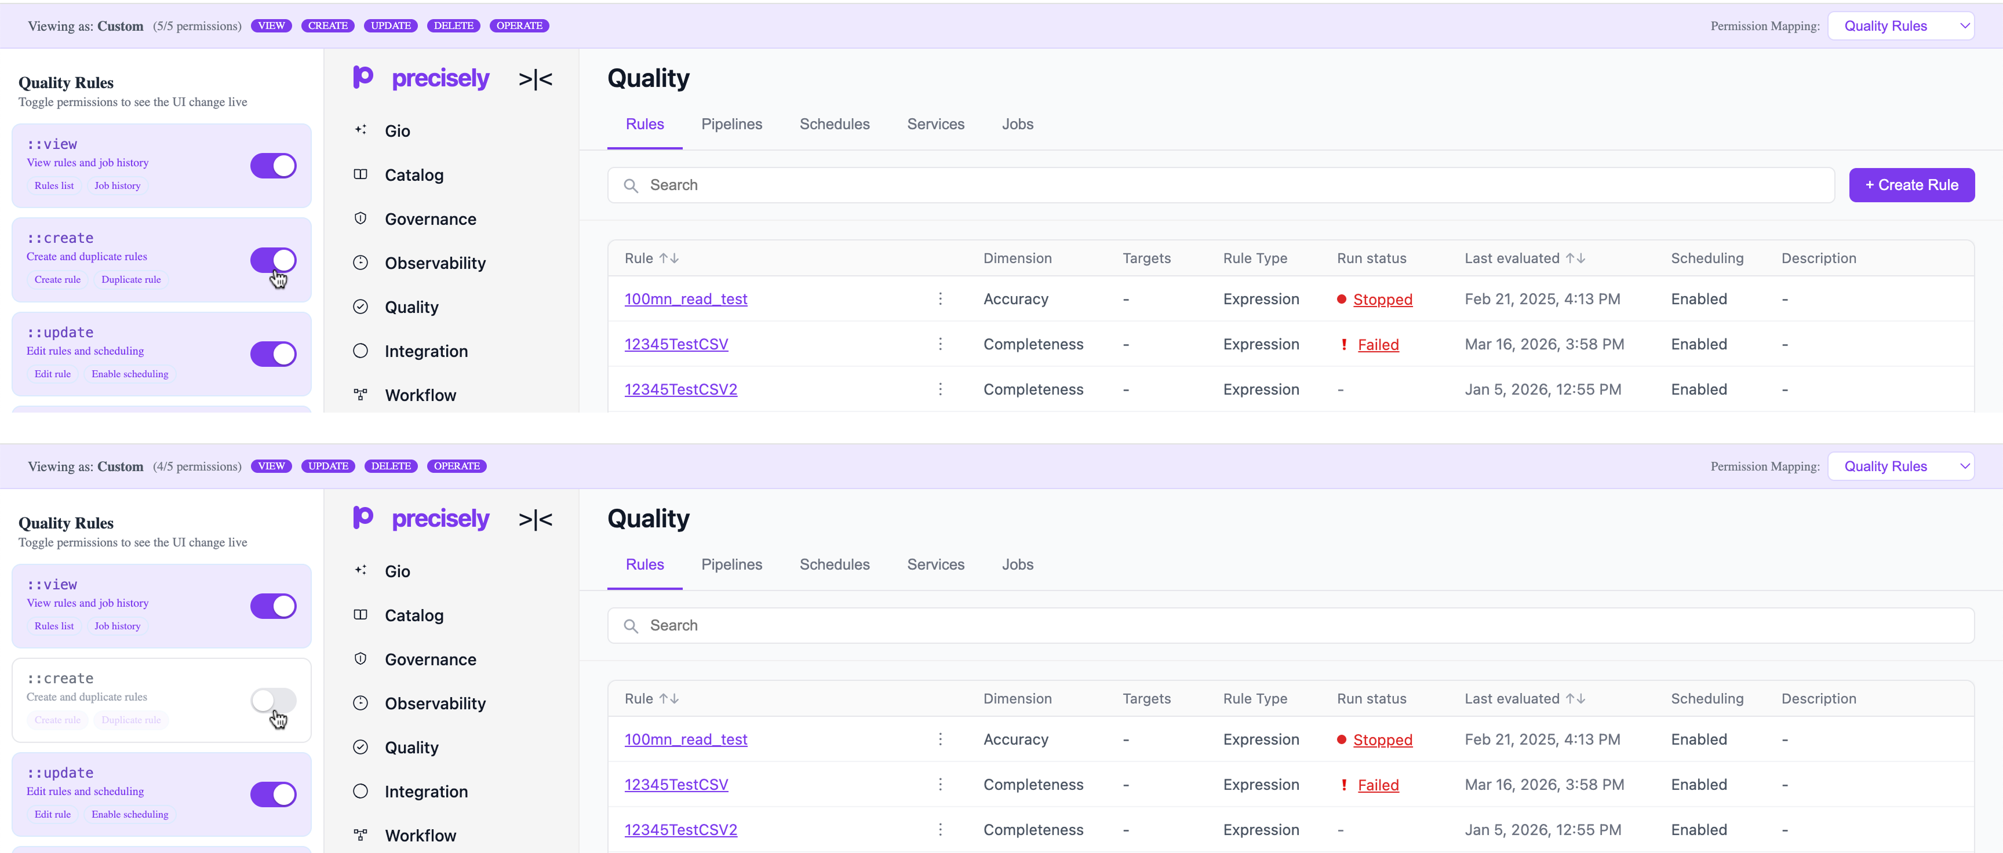Viewport: 2003px width, 853px height.
Task: Open Permission Mapping dropdown in 5/5 permissions view
Action: click(1900, 25)
